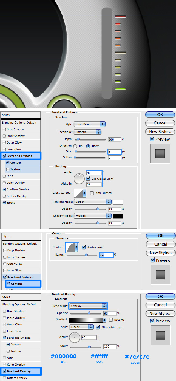Click the white Highlight Mode color swatch
The height and width of the screenshot is (381, 176).
(x=118, y=202)
